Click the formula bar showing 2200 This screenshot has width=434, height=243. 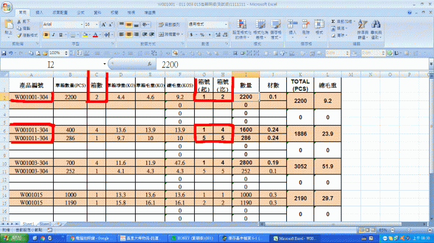[x=292, y=64]
